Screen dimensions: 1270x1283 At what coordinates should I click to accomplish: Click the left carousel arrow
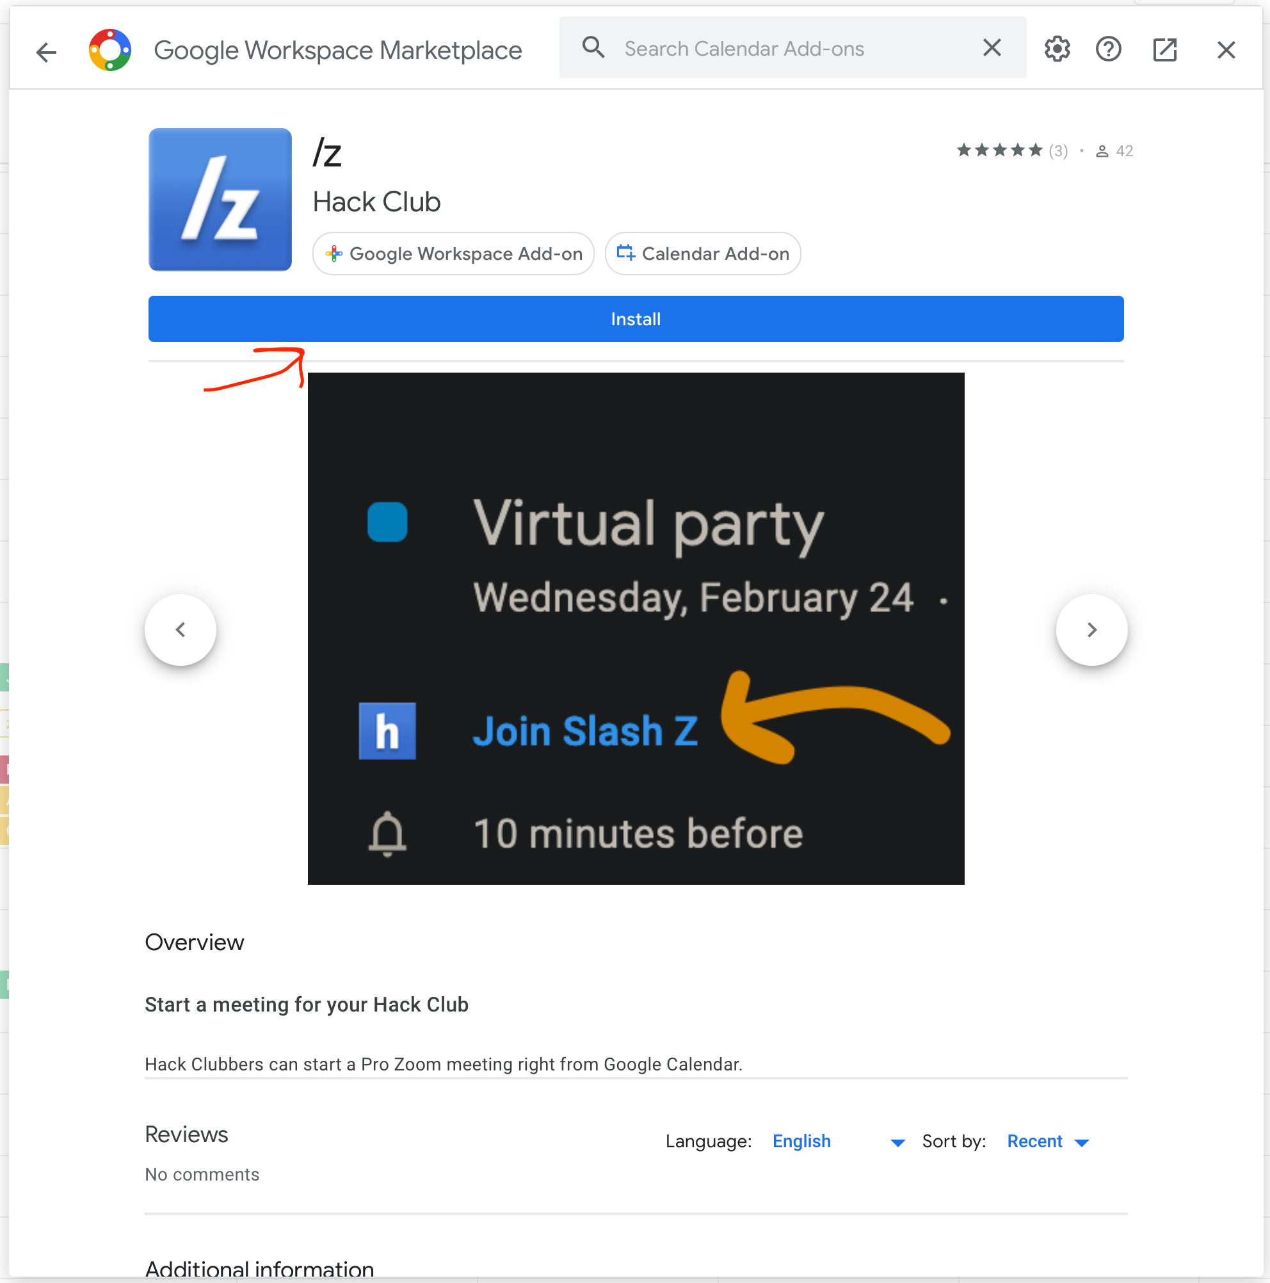[x=181, y=629]
